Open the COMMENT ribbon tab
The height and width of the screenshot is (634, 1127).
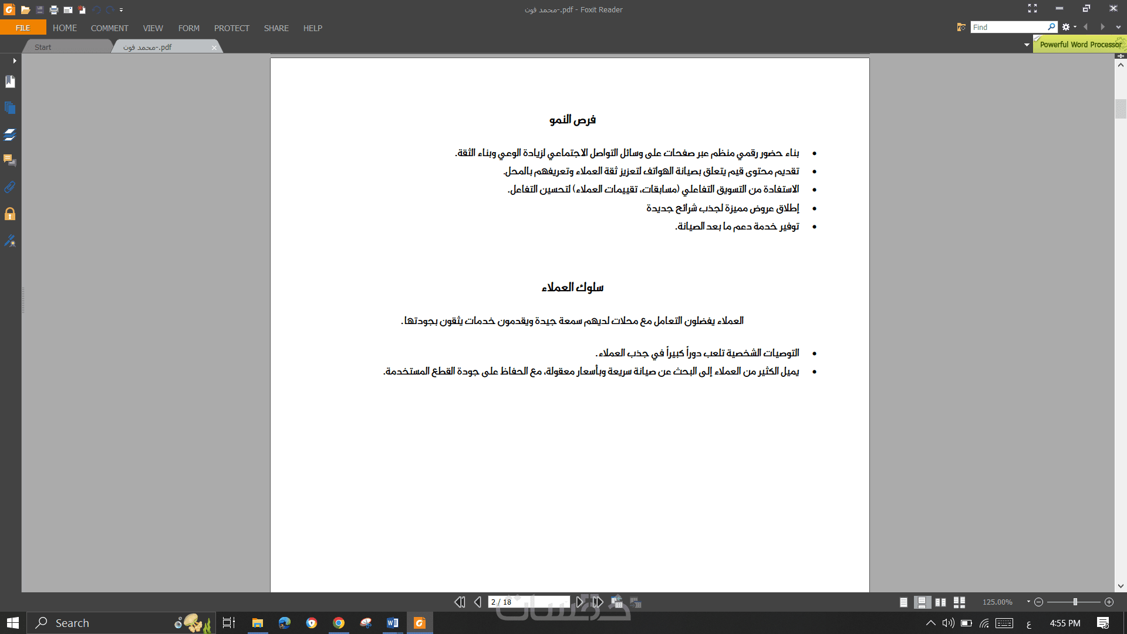(x=109, y=28)
